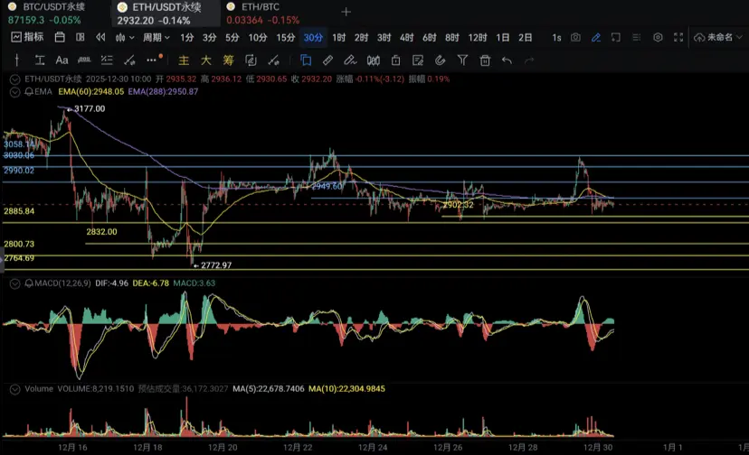Select the Aa text tool
Viewport: 749px width, 455px height.
[x=62, y=60]
